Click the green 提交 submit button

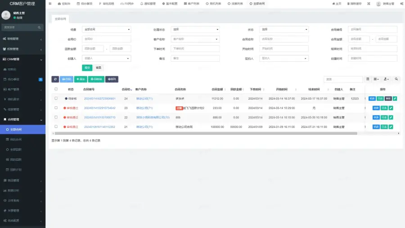point(87,68)
